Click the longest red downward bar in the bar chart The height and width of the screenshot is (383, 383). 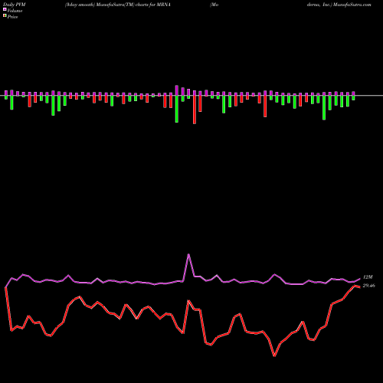(195, 110)
